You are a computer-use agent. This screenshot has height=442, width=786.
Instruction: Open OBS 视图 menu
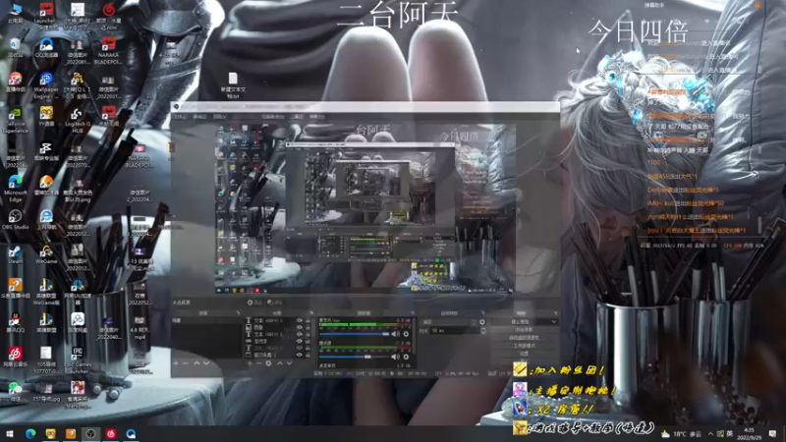219,116
